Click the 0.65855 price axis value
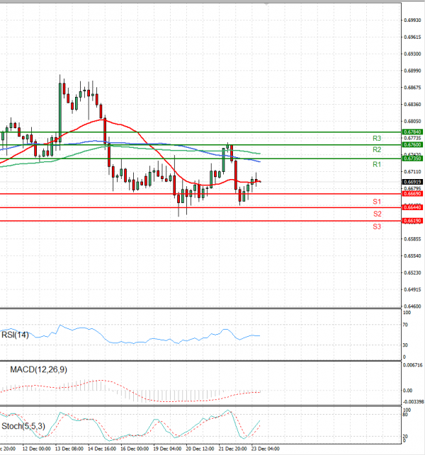This screenshot has height=455, width=425. pos(412,239)
